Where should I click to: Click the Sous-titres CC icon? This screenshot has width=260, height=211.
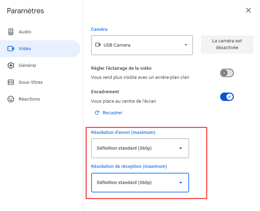[11, 82]
